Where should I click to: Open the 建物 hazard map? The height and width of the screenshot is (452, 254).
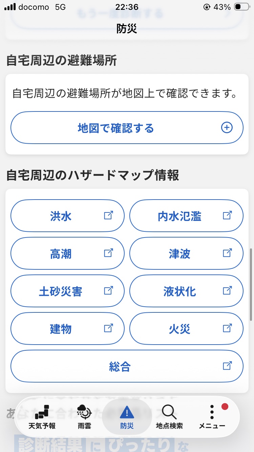(67, 329)
